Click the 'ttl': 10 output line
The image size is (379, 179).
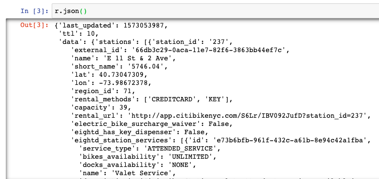(x=78, y=34)
